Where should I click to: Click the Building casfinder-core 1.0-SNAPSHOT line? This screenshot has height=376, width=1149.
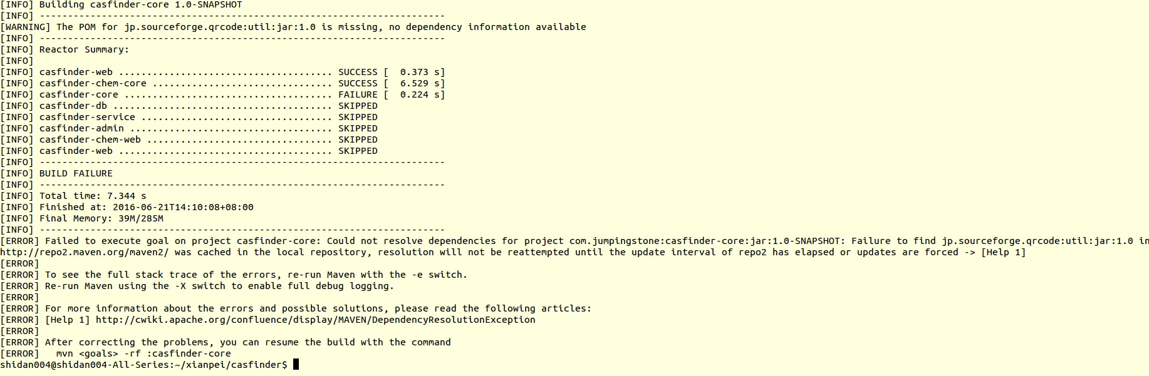tap(140, 4)
